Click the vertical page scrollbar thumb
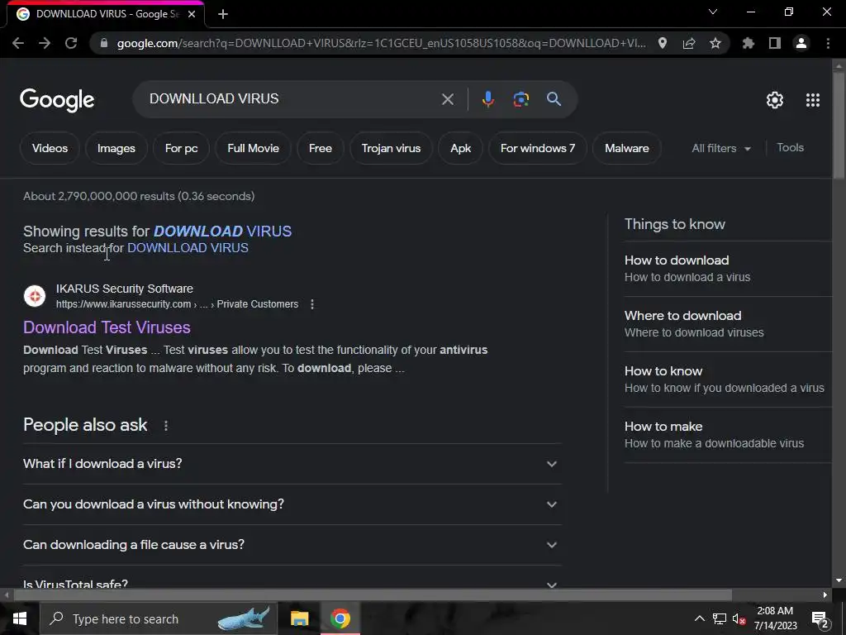Image resolution: width=846 pixels, height=635 pixels. [839, 124]
